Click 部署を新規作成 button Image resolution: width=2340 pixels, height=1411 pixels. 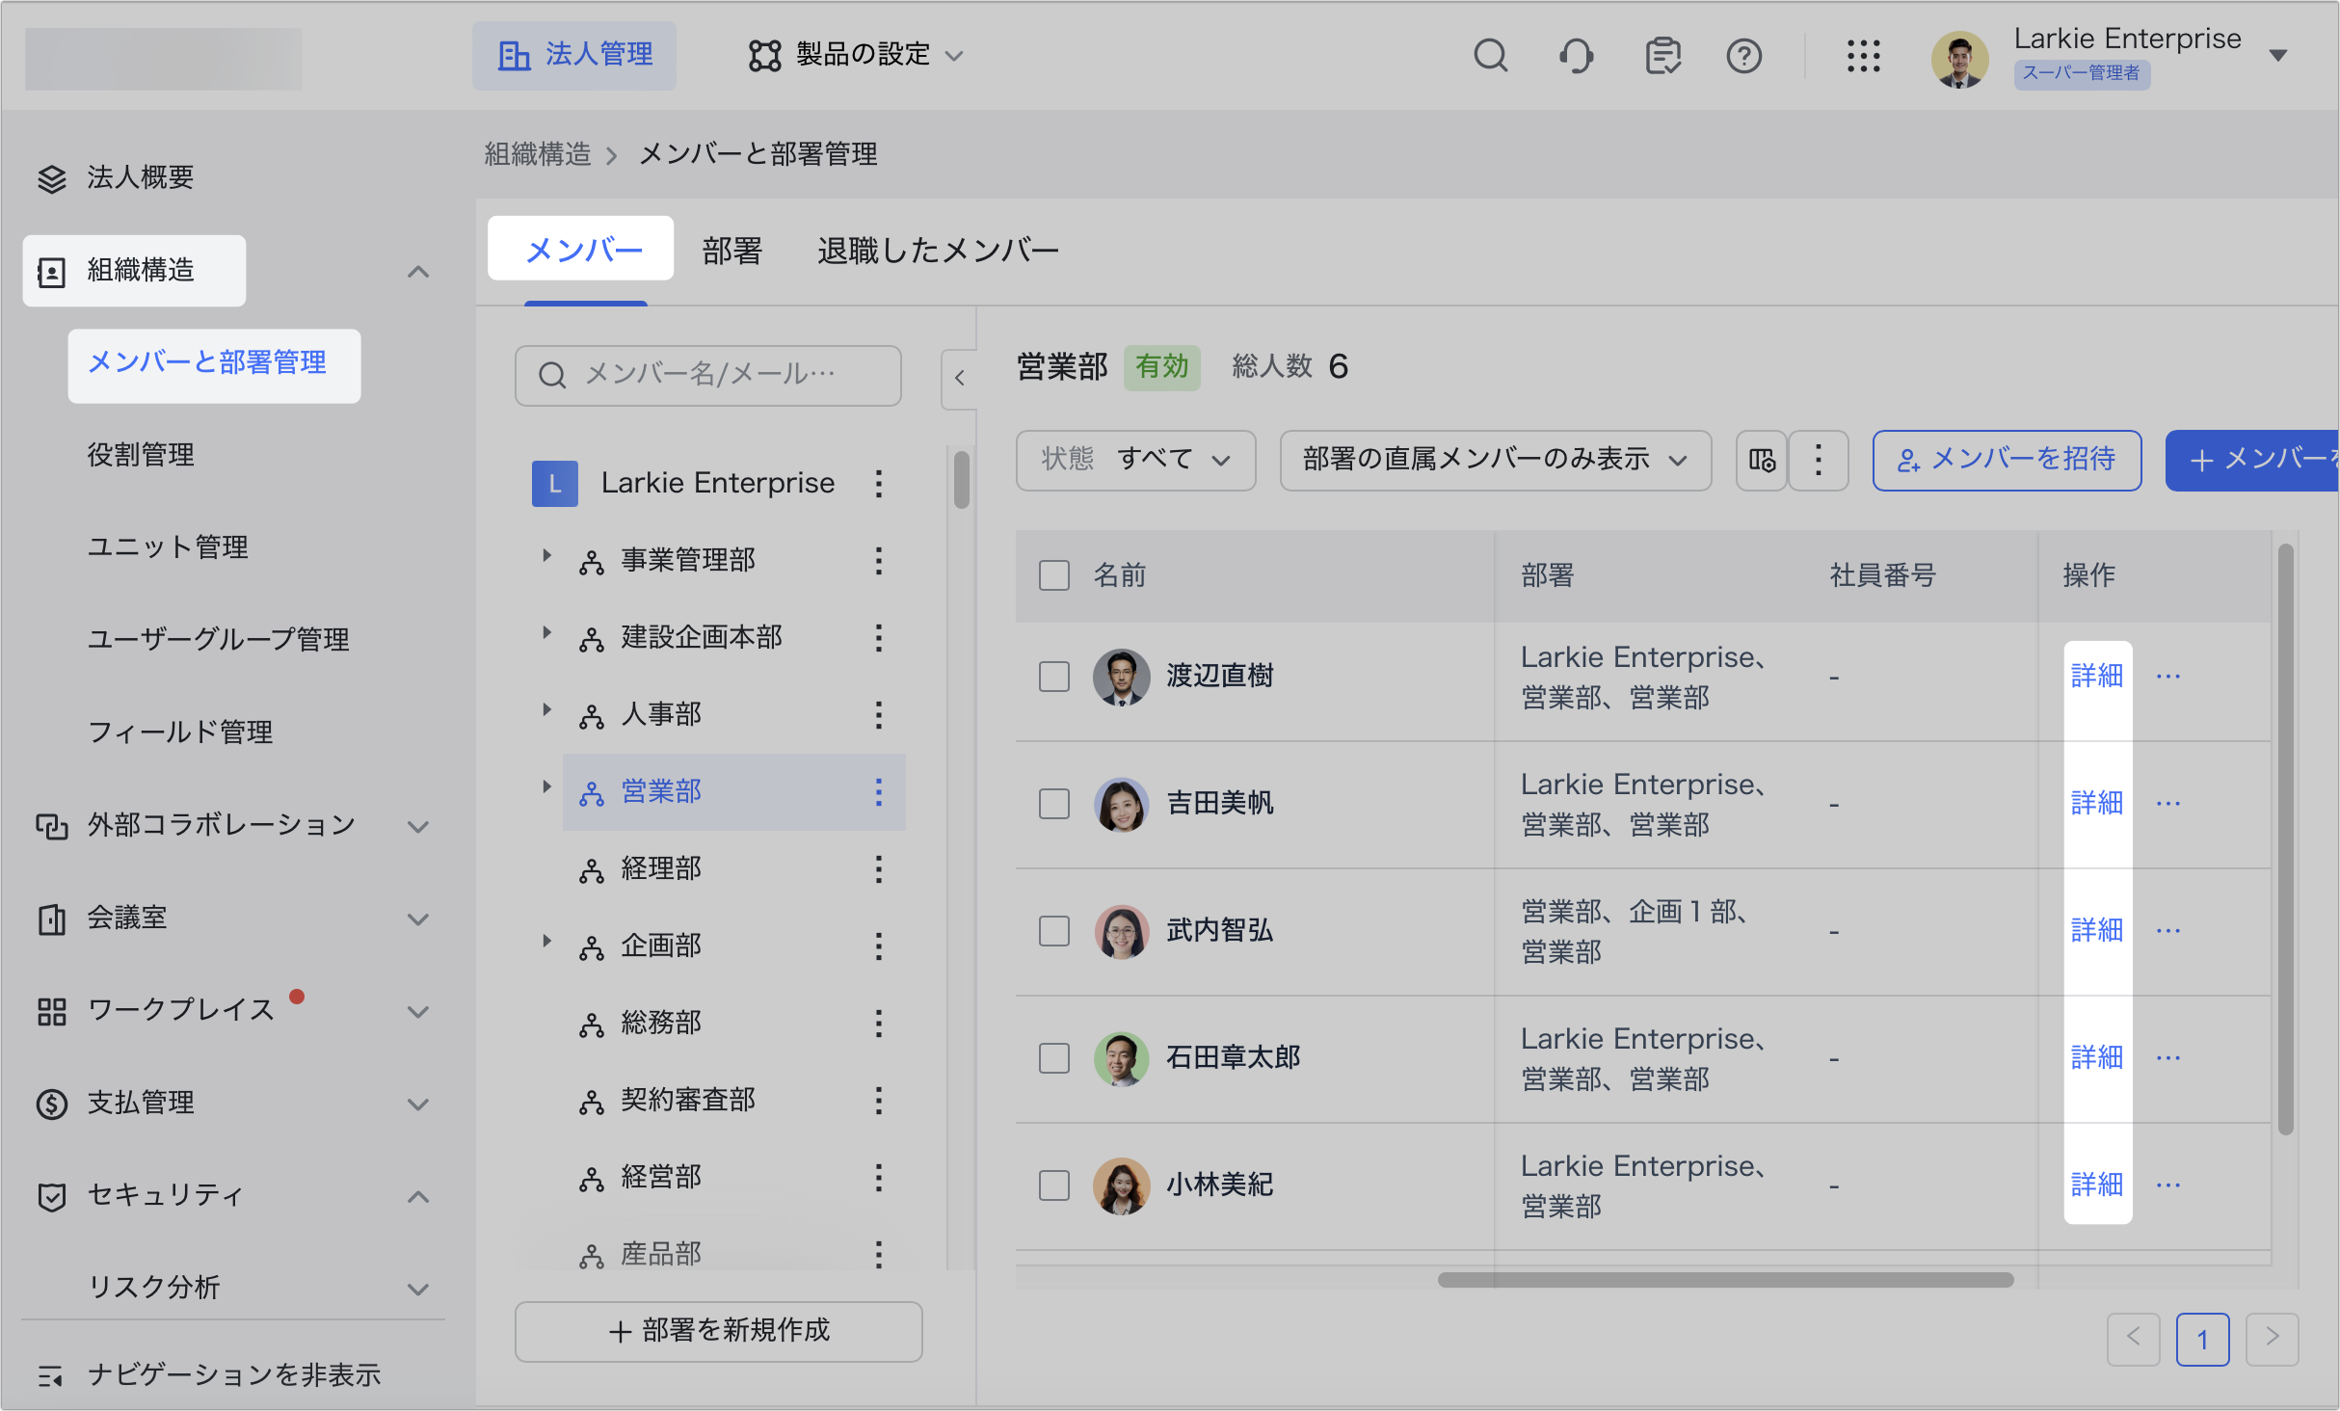click(719, 1331)
